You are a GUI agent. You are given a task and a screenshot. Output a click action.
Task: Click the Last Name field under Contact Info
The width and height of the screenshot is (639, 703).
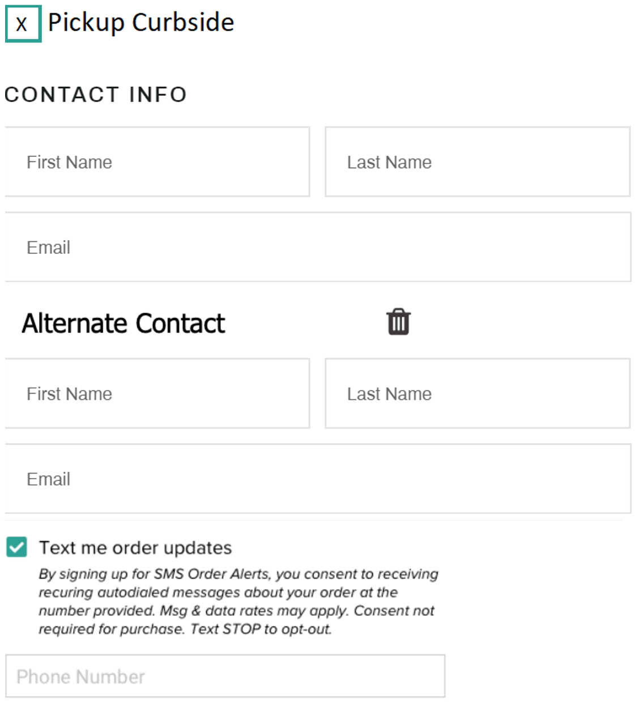pyautogui.click(x=478, y=161)
